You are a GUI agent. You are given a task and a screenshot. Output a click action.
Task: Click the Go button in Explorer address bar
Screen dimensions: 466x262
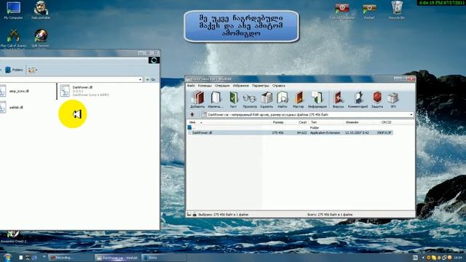pos(151,79)
